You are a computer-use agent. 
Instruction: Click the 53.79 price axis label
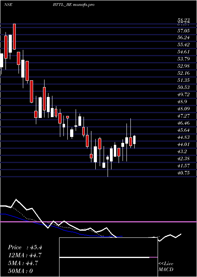[184, 59]
